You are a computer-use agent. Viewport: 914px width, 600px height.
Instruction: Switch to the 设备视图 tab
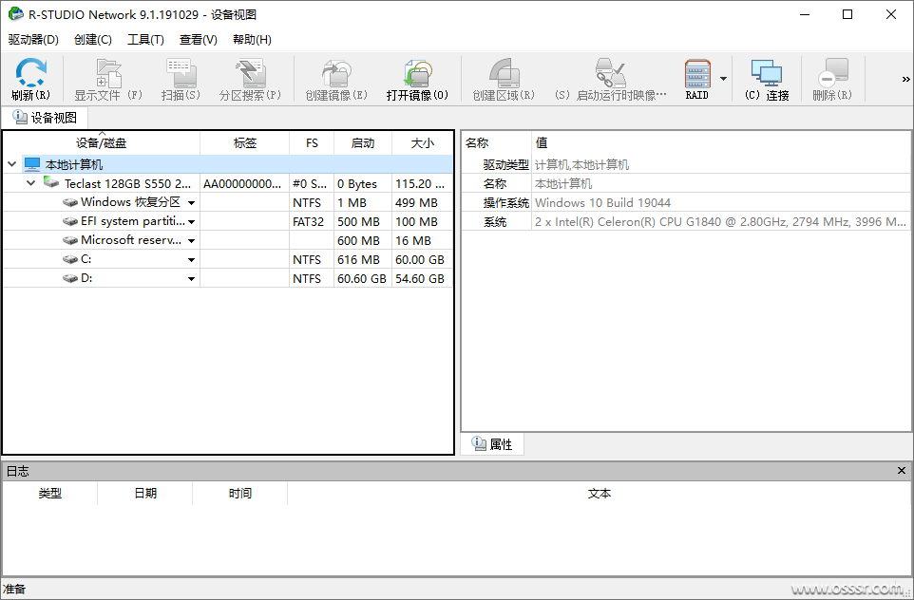pyautogui.click(x=45, y=118)
